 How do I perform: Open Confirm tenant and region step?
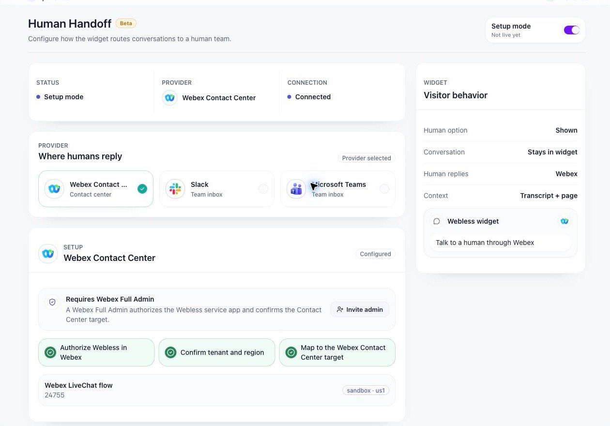click(x=217, y=352)
